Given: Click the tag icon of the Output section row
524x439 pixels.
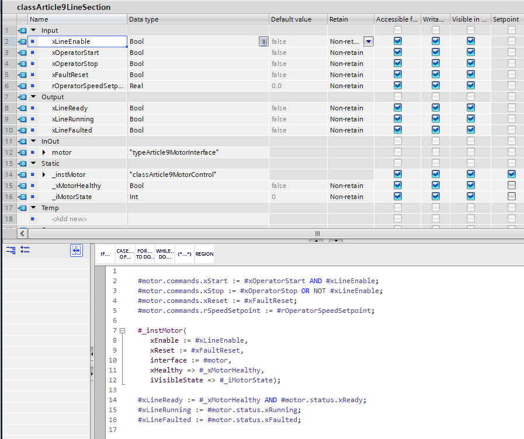Looking at the screenshot, I should pyautogui.click(x=22, y=97).
